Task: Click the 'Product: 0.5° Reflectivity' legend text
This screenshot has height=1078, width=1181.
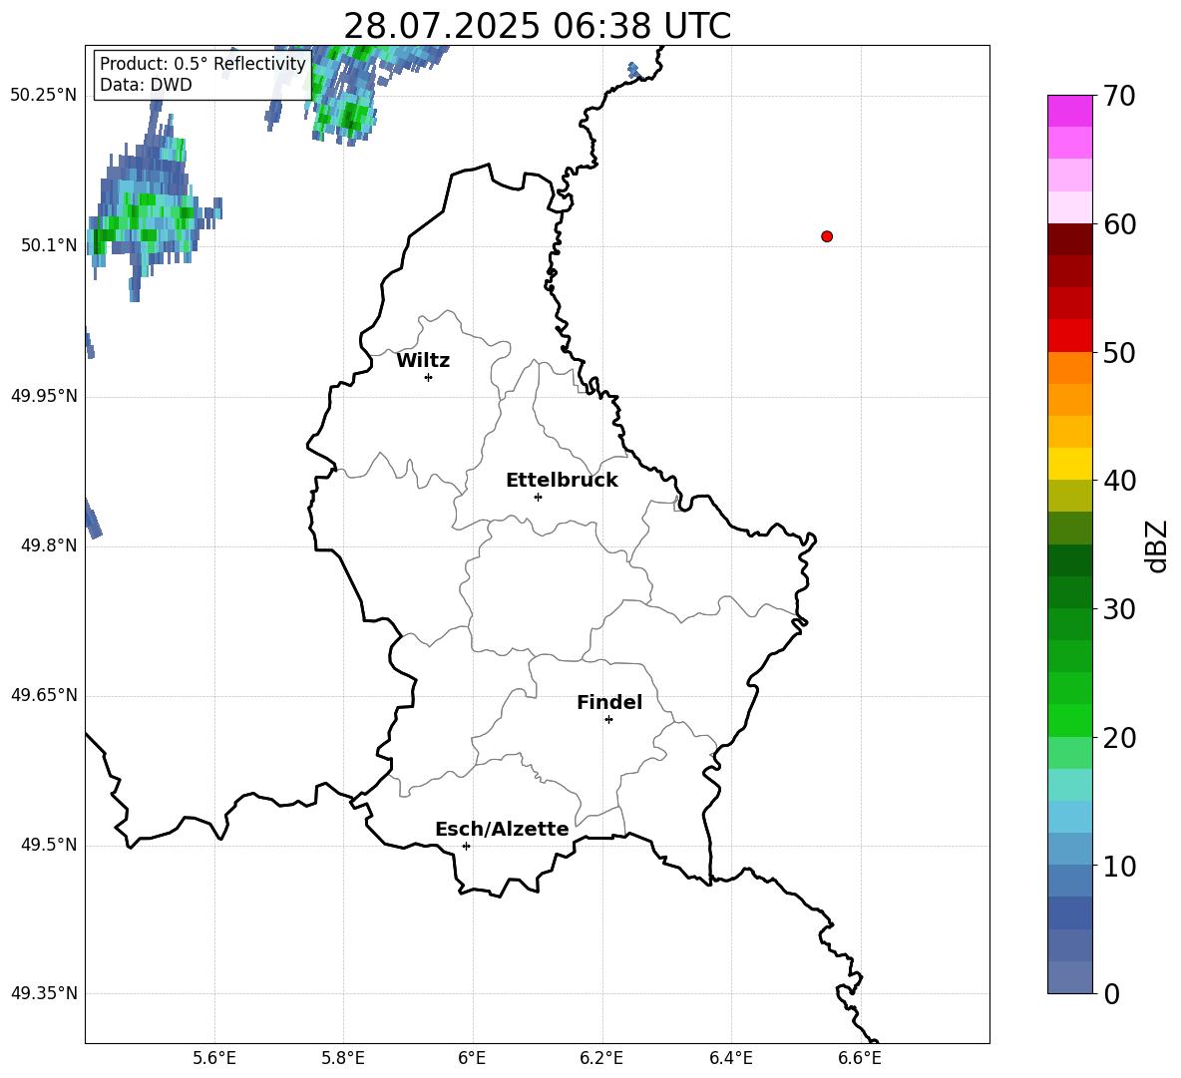Action: (202, 63)
